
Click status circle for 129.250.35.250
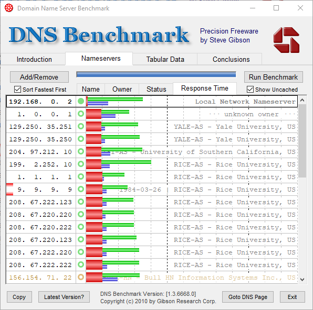[x=81, y=139]
